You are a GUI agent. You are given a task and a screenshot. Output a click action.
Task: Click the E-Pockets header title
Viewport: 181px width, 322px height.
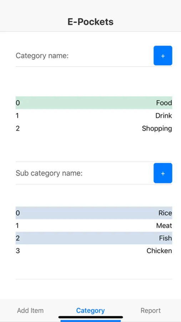(90, 22)
